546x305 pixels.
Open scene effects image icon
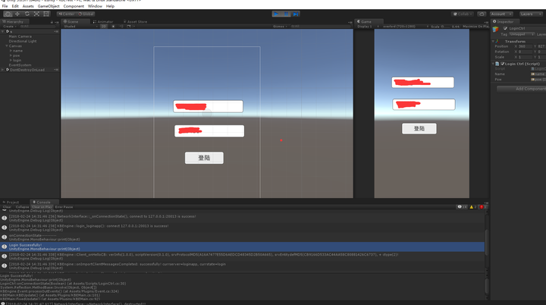(129, 27)
